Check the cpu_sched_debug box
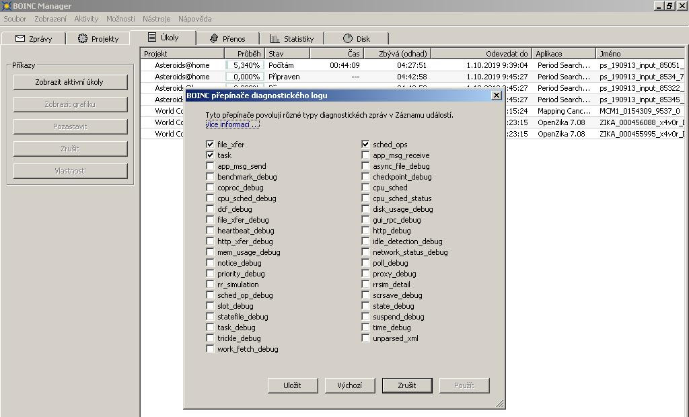 pyautogui.click(x=210, y=198)
